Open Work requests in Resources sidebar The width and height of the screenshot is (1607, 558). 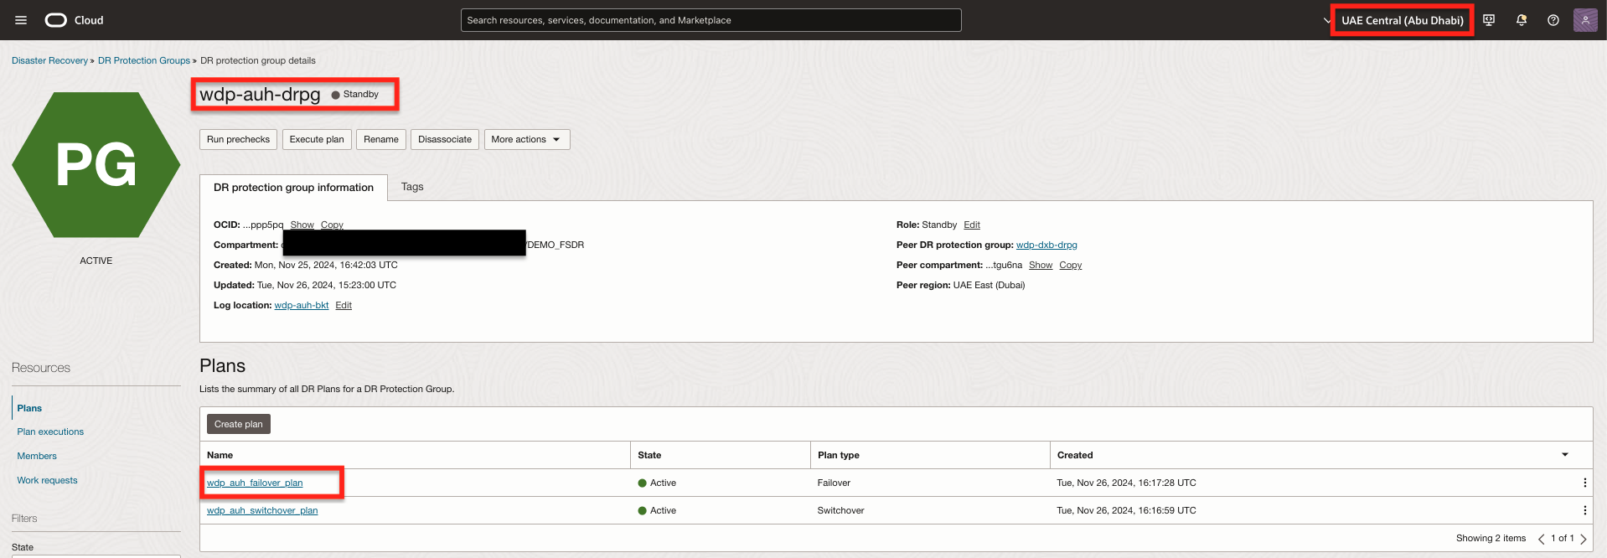(47, 480)
